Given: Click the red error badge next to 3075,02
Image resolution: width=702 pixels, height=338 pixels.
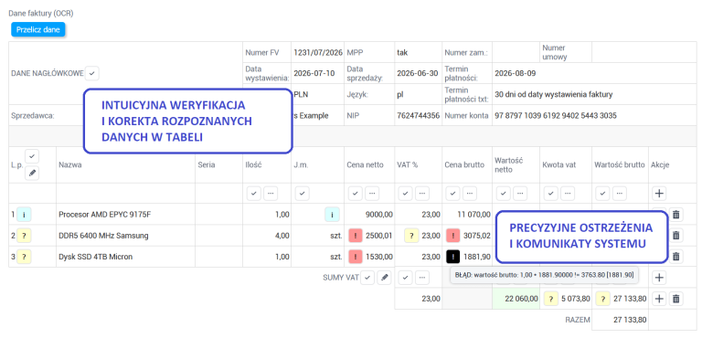Looking at the screenshot, I should point(453,236).
